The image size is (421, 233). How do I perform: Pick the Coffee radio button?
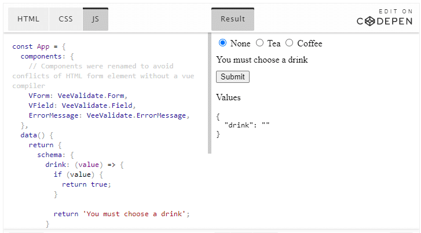(x=289, y=43)
